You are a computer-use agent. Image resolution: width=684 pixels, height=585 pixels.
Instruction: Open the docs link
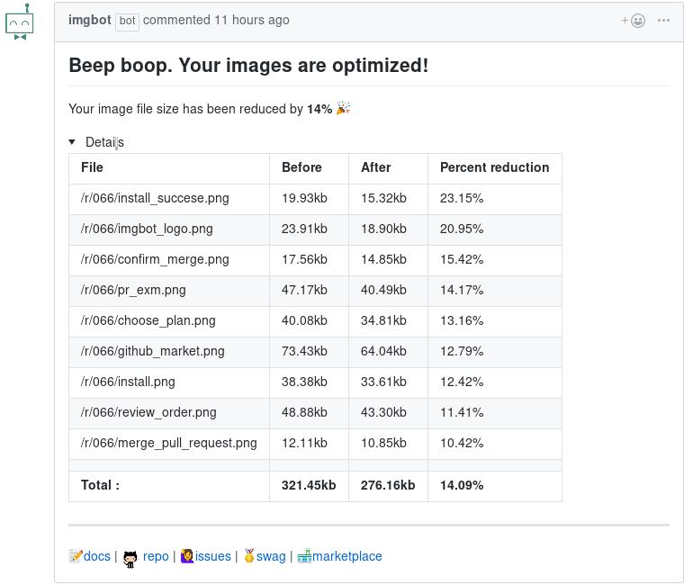click(97, 556)
